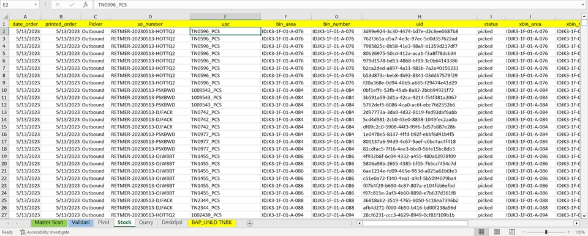Click the upc header cell

tap(225, 24)
